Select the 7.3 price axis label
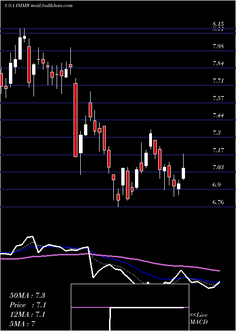 217,133
